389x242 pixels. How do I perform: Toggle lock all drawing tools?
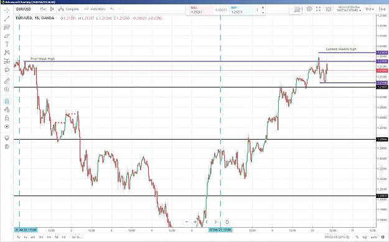coord(7,118)
